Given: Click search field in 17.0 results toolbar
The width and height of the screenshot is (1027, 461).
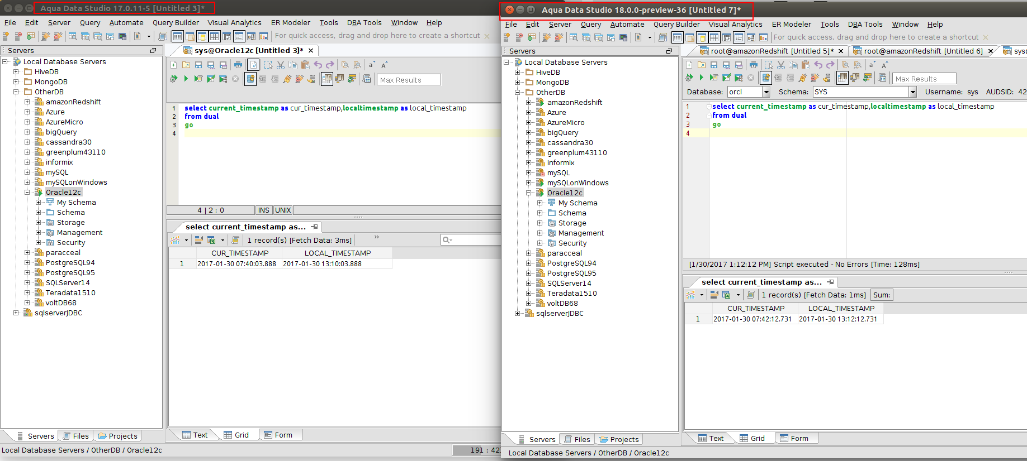Looking at the screenshot, I should tap(471, 240).
